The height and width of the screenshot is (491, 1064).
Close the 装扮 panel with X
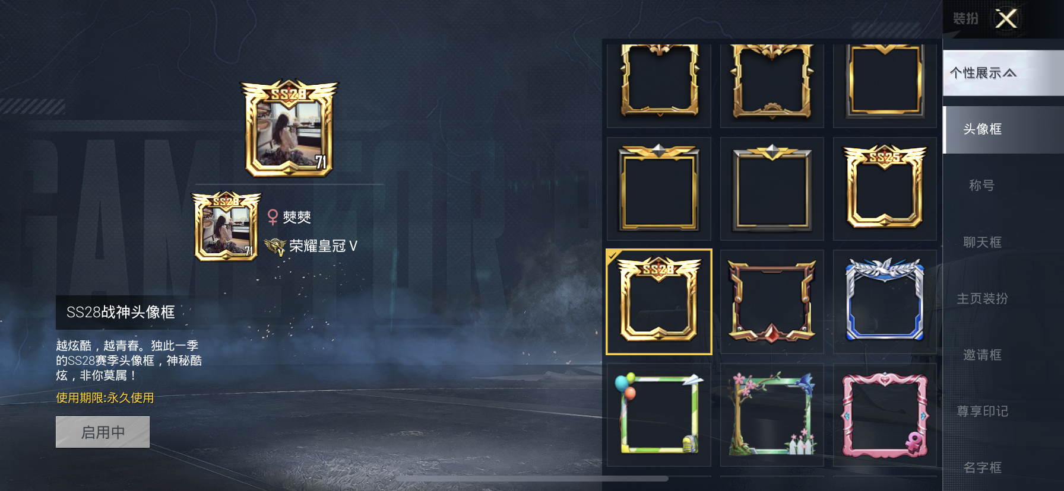pos(1006,18)
